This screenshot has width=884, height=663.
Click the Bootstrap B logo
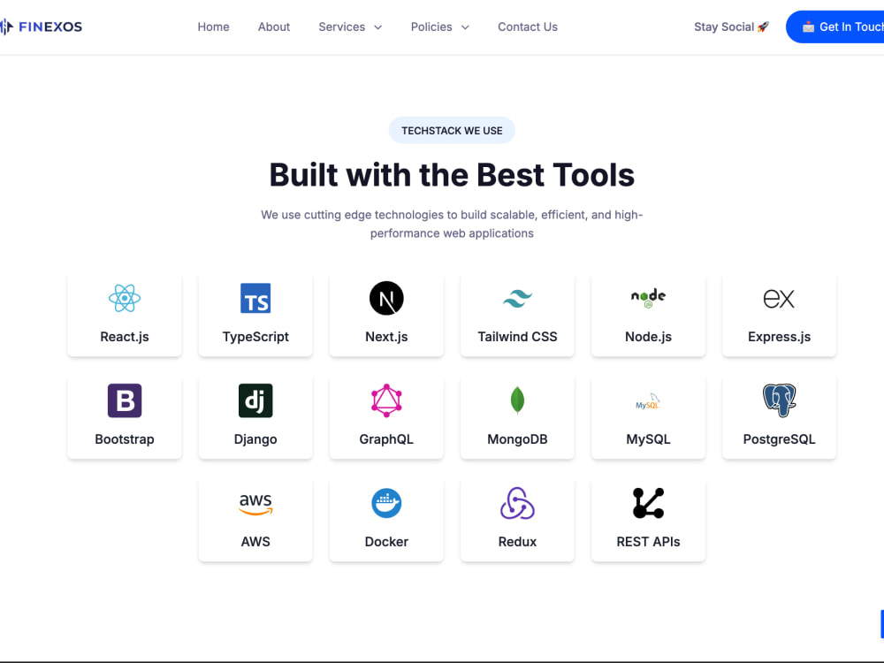pos(125,400)
